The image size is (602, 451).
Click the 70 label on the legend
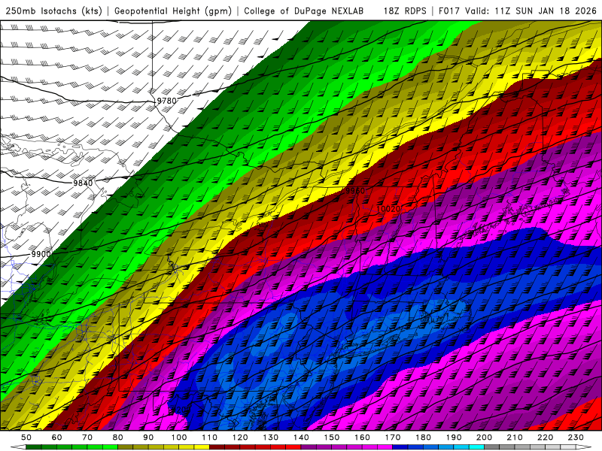pyautogui.click(x=87, y=437)
